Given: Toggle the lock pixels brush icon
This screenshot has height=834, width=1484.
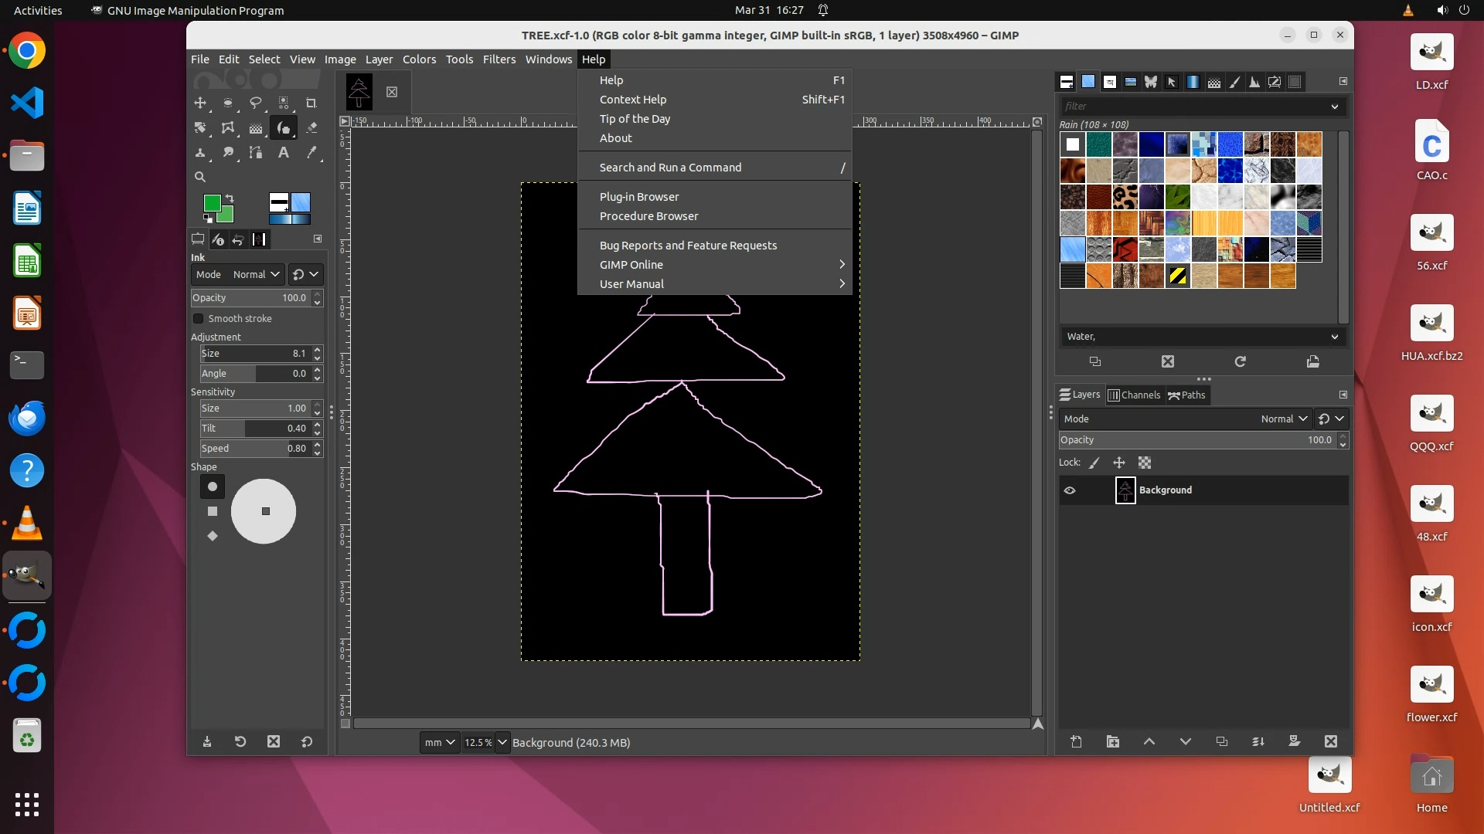Looking at the screenshot, I should (x=1094, y=463).
